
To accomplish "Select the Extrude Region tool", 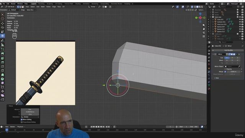I will pos(3,54).
